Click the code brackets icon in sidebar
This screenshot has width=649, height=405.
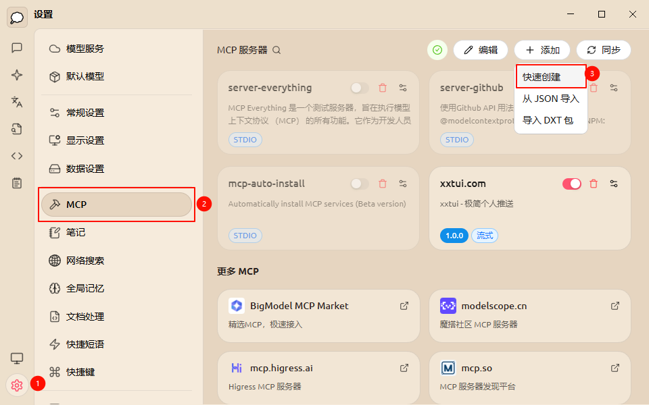click(17, 155)
